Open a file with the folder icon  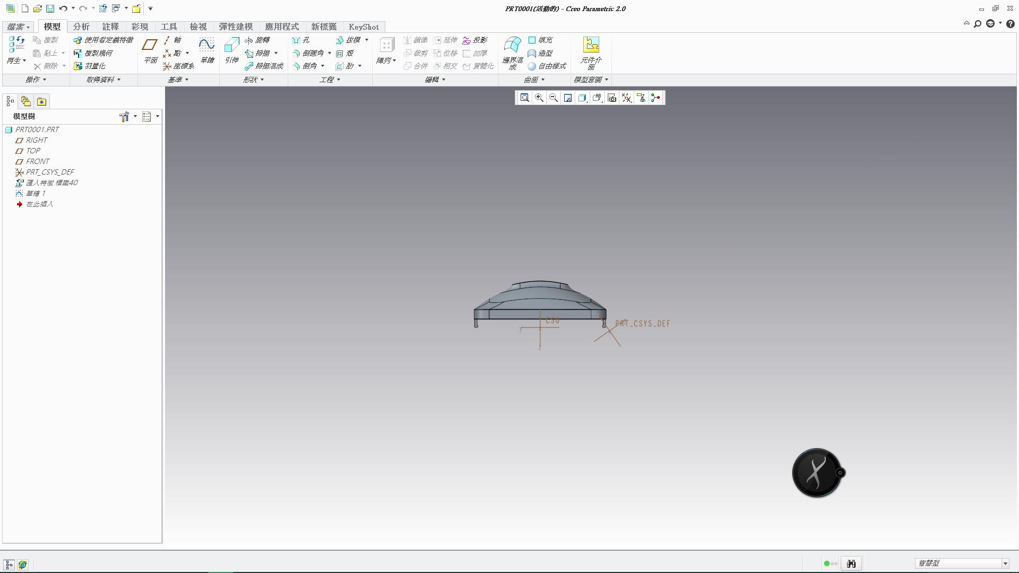[x=37, y=8]
